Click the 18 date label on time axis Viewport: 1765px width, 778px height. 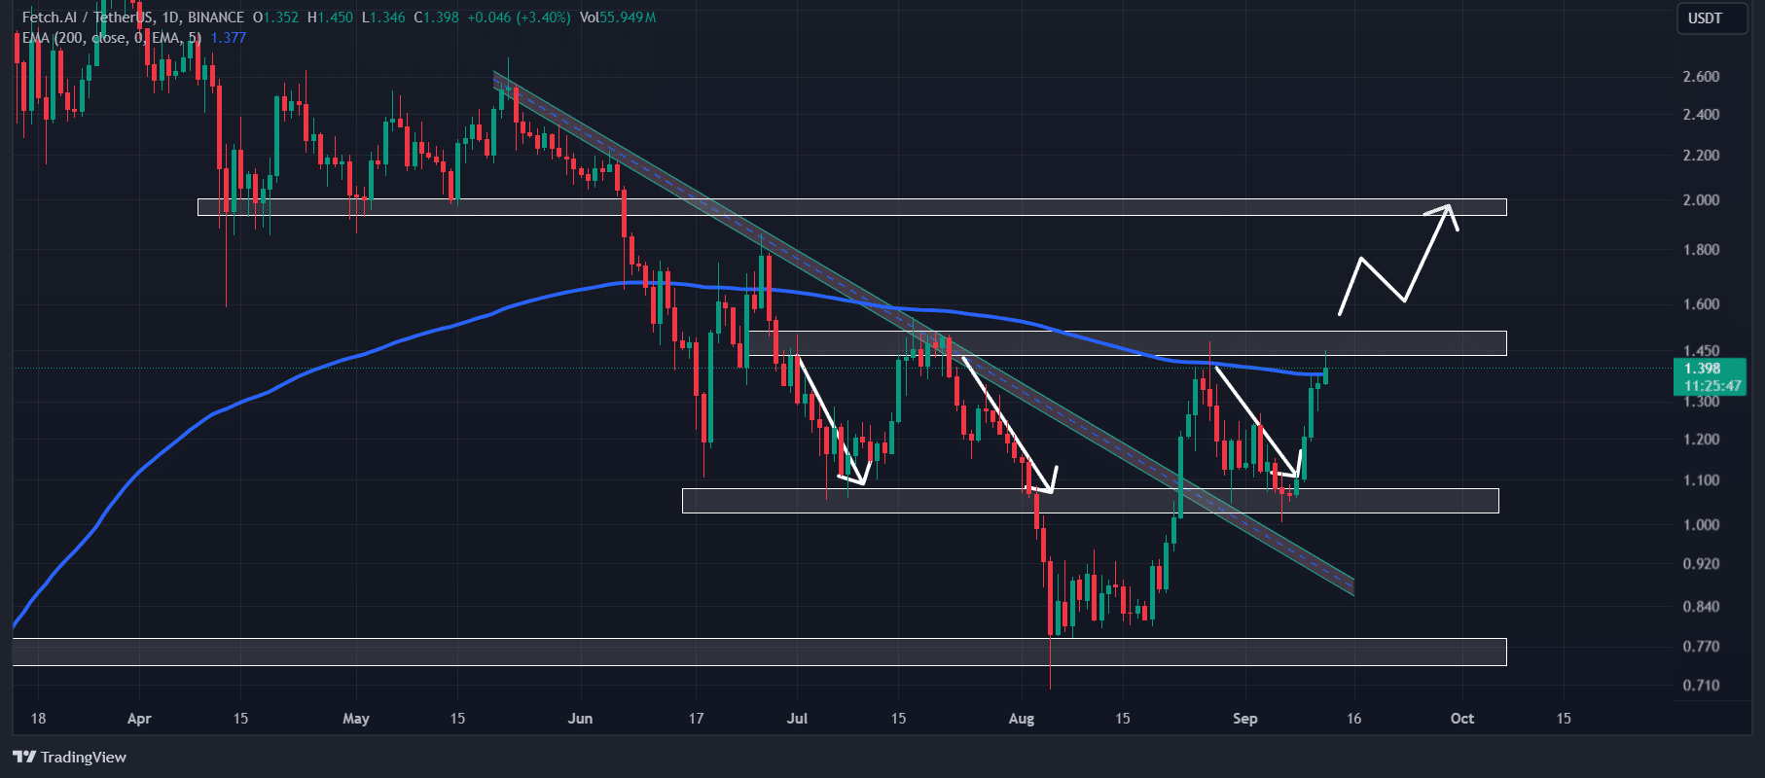click(x=38, y=719)
